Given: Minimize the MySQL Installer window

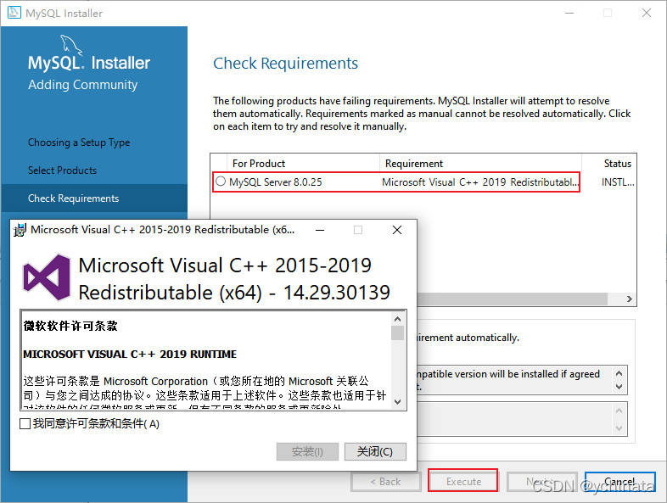Looking at the screenshot, I should (x=569, y=14).
